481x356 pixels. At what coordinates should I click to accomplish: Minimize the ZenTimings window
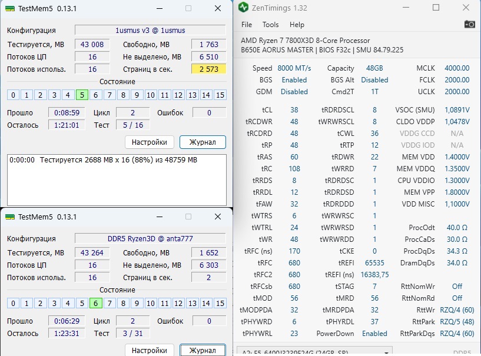click(406, 8)
